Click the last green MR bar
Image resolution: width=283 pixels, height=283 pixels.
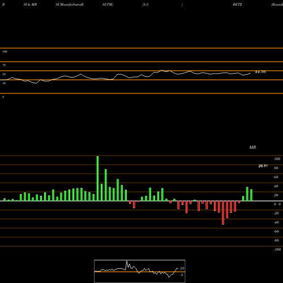pos(251,195)
